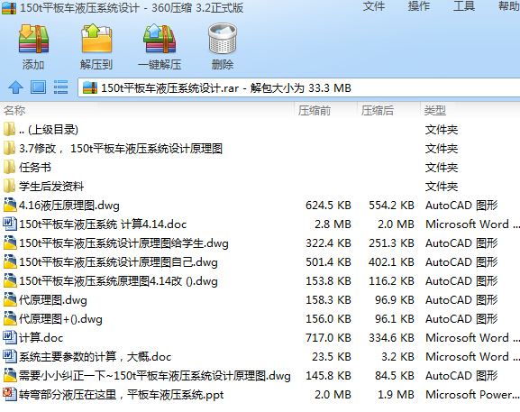520x412 pixels.
Task: Click the 717.0 KB size cell
Action: tap(328, 338)
